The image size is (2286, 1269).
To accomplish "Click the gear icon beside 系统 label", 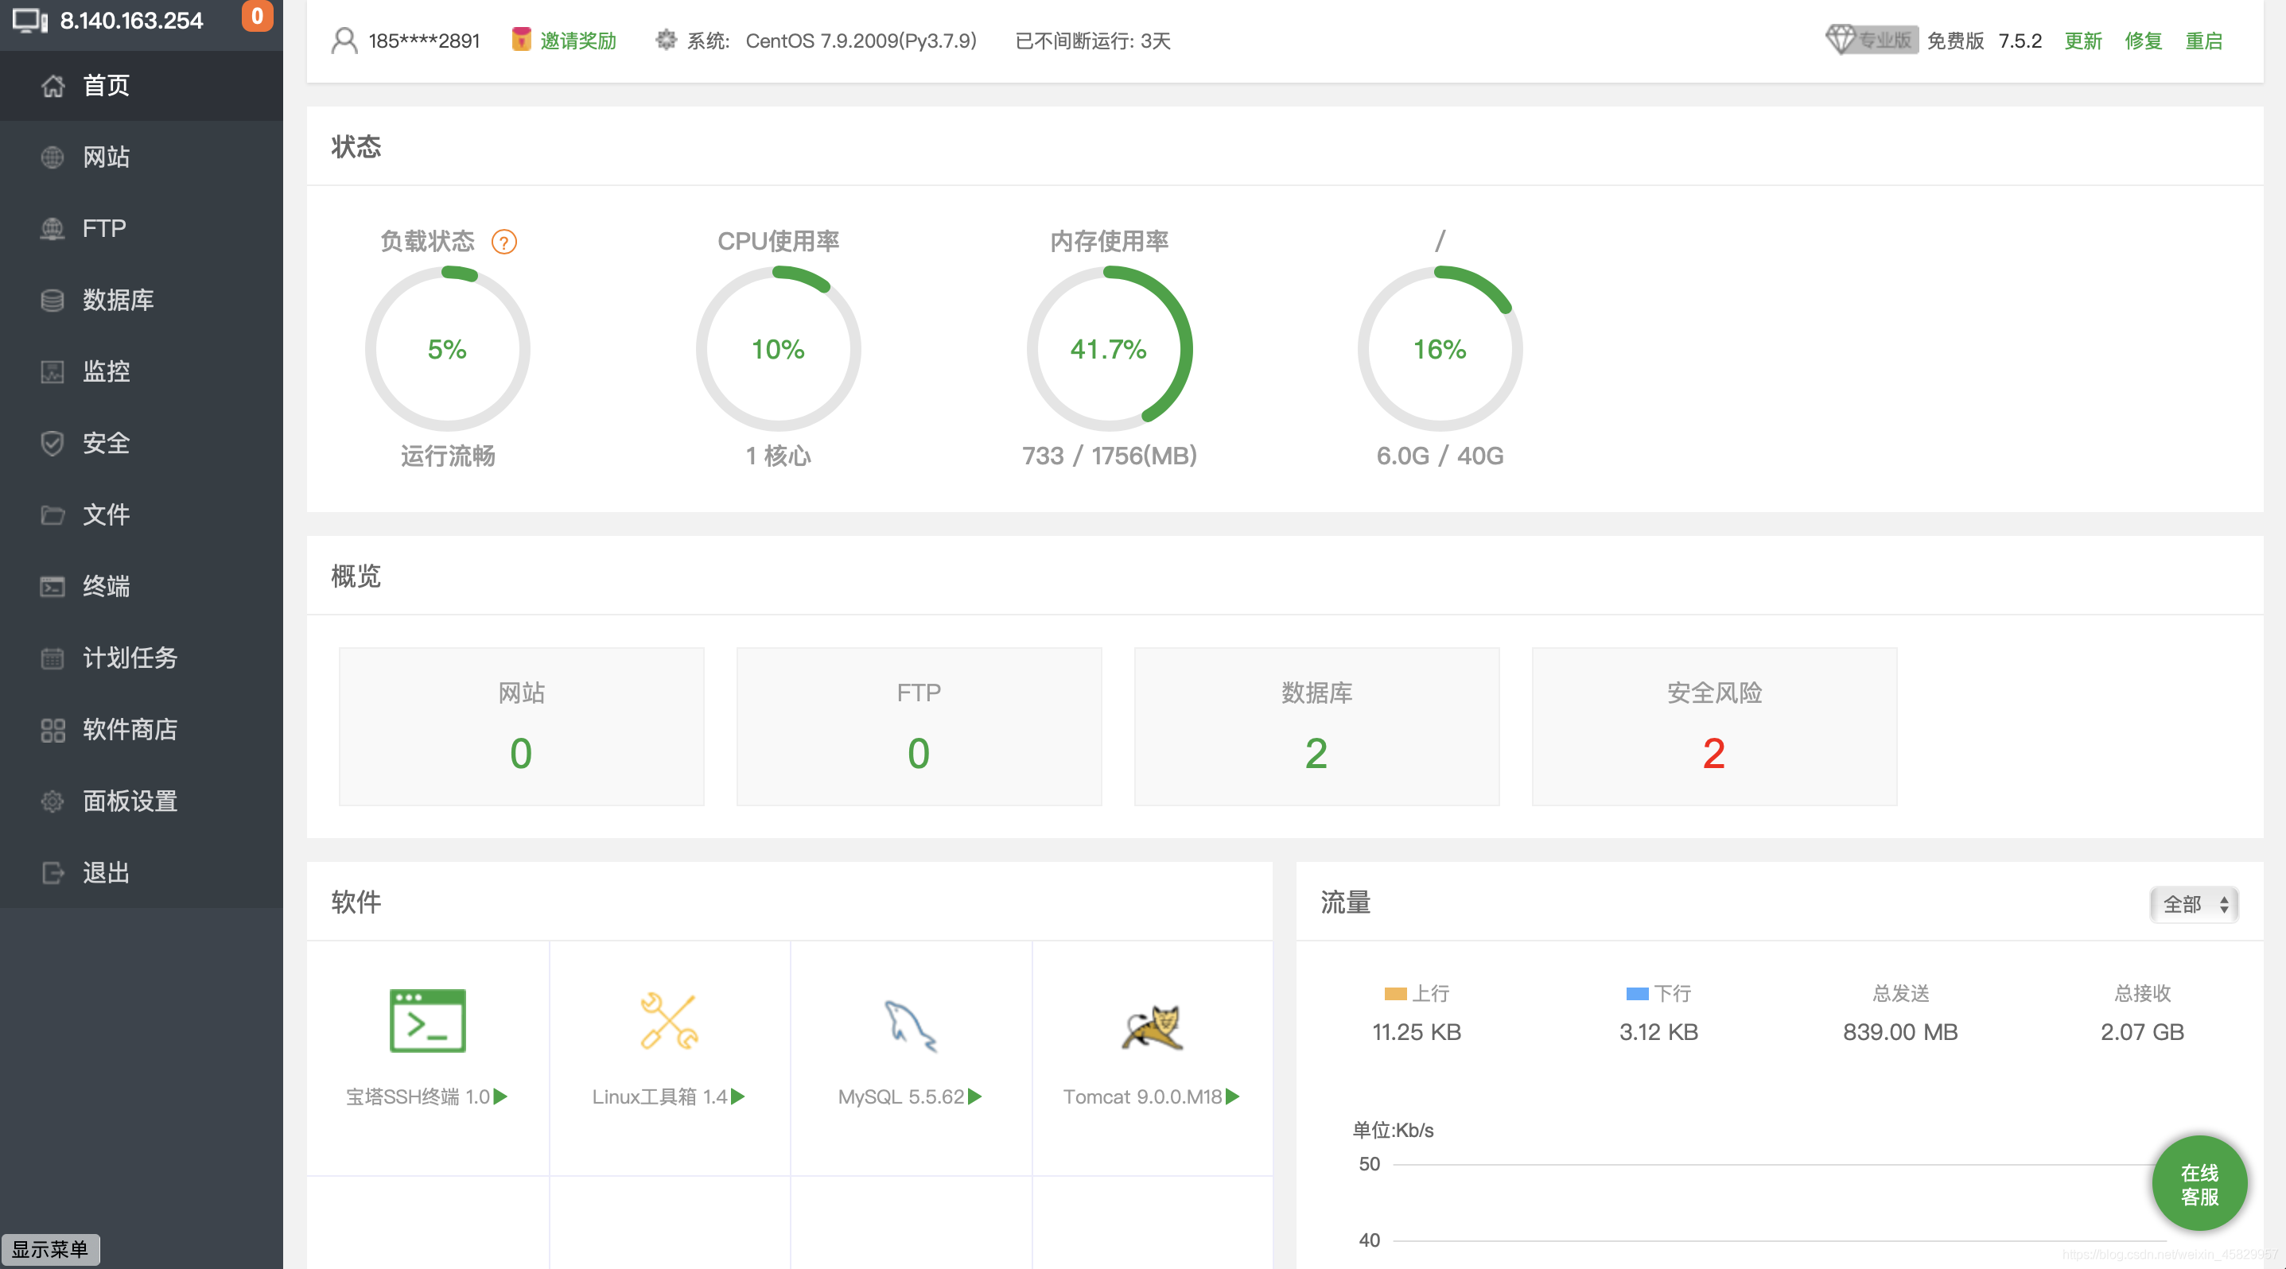I will (666, 40).
